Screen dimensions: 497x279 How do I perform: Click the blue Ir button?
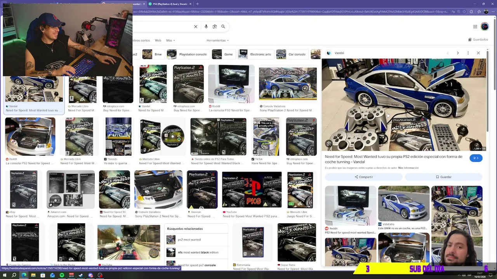[476, 158]
